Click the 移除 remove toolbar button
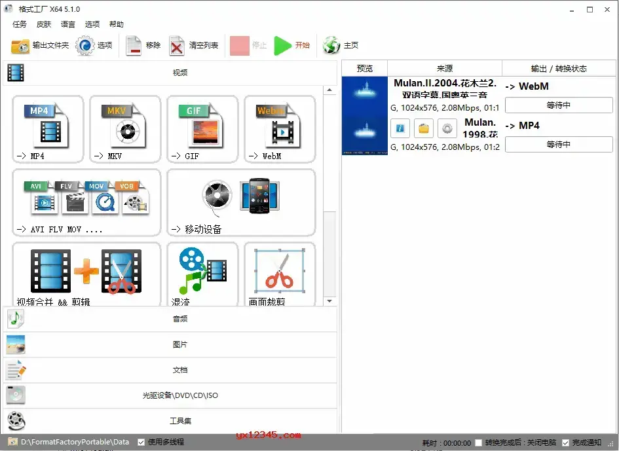Viewport: 619px width, 451px height. coord(143,45)
